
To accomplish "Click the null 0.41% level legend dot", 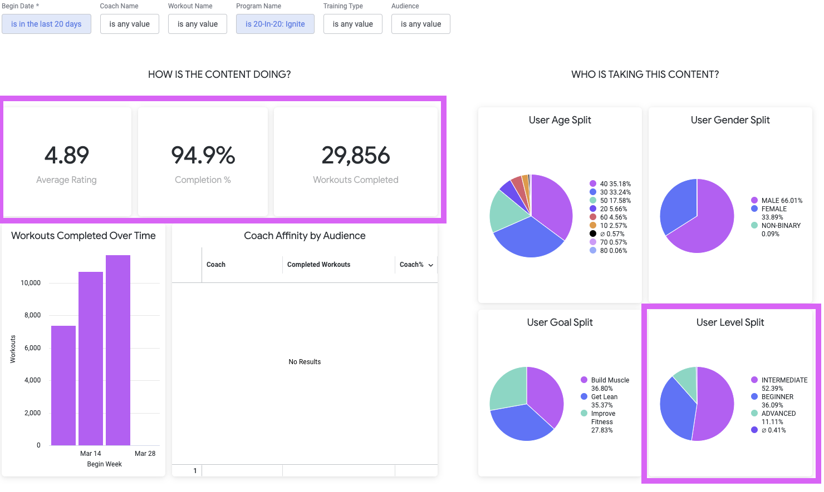I will pyautogui.click(x=754, y=430).
